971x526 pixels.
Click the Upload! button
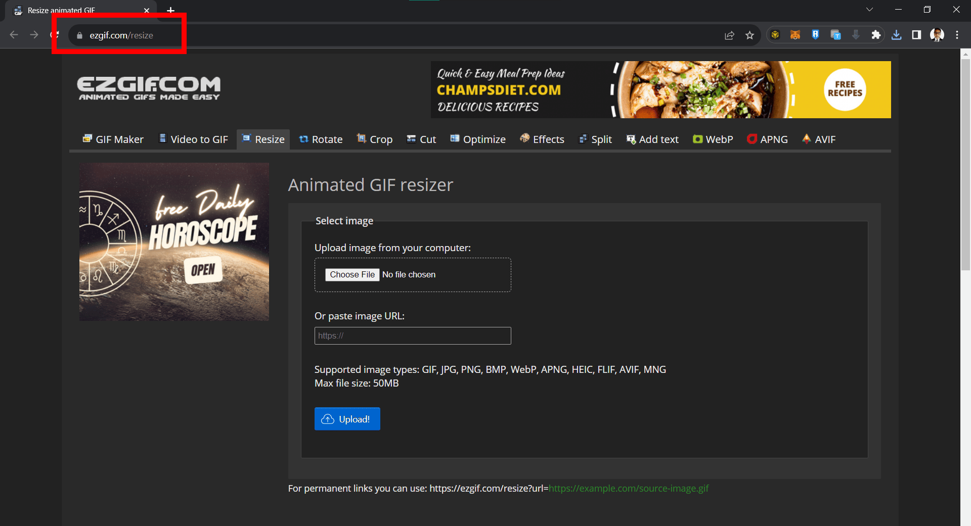coord(347,419)
